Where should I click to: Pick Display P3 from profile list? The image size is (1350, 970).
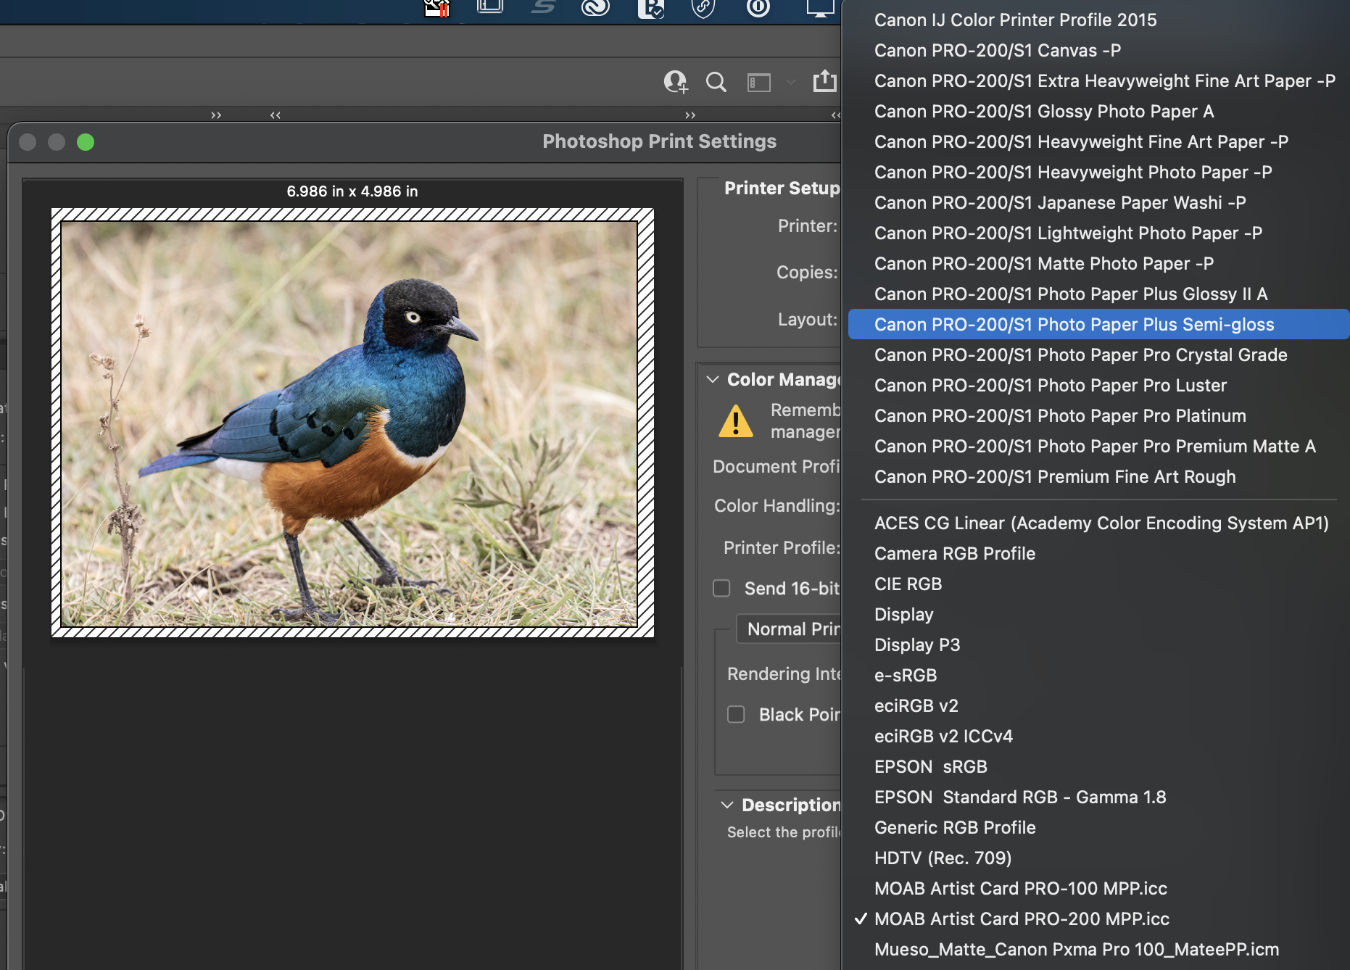917,644
